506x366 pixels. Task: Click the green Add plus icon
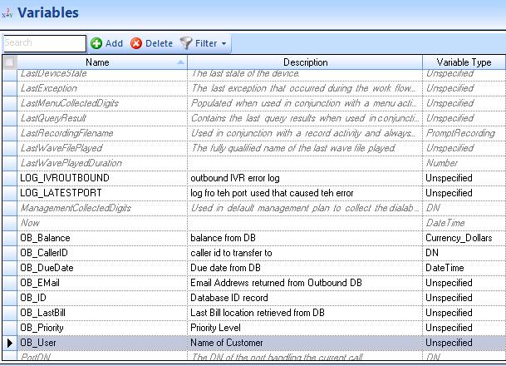[96, 43]
